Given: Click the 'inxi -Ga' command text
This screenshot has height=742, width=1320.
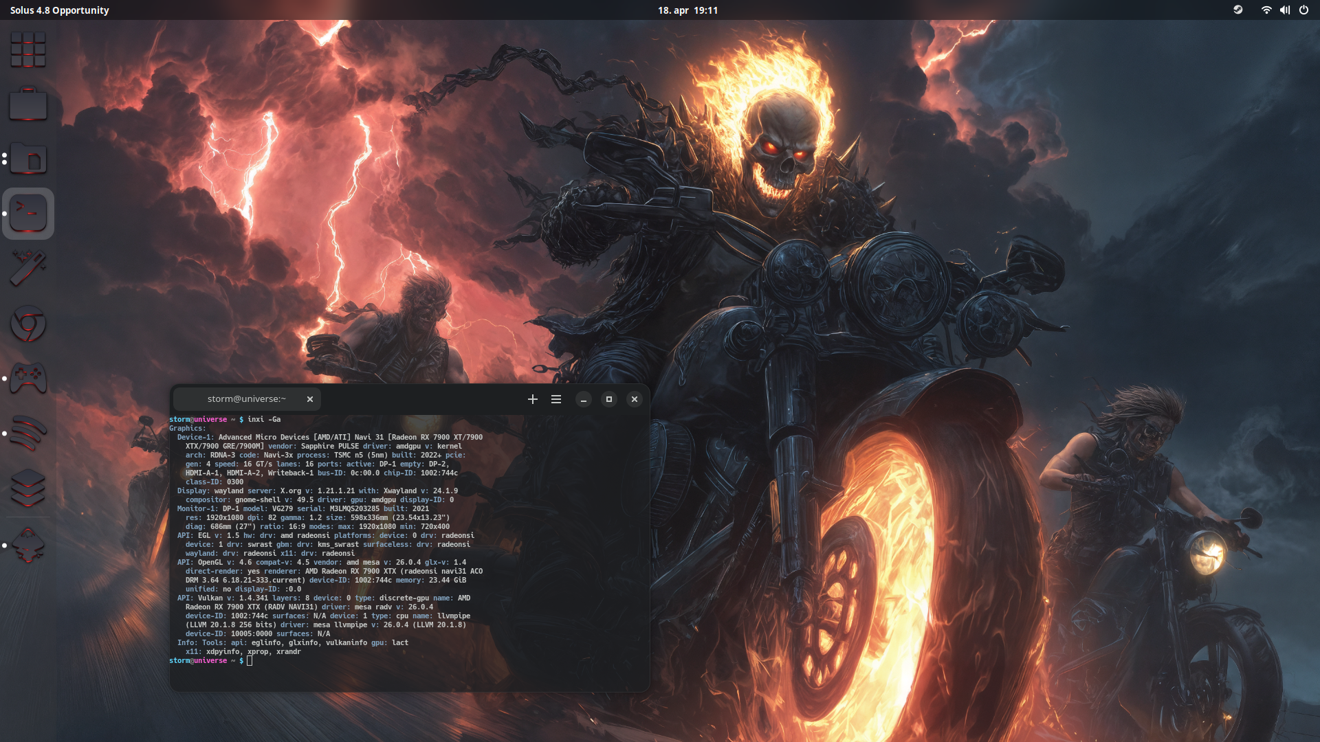Looking at the screenshot, I should pyautogui.click(x=264, y=419).
